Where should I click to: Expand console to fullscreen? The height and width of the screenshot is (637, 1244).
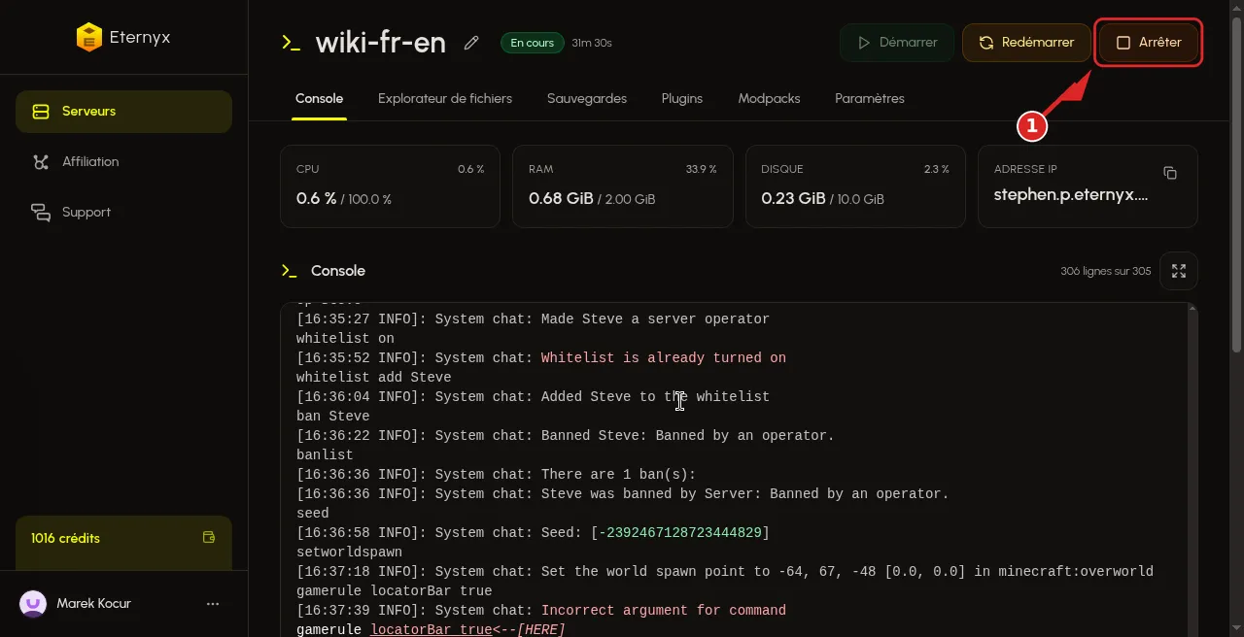[x=1179, y=271]
